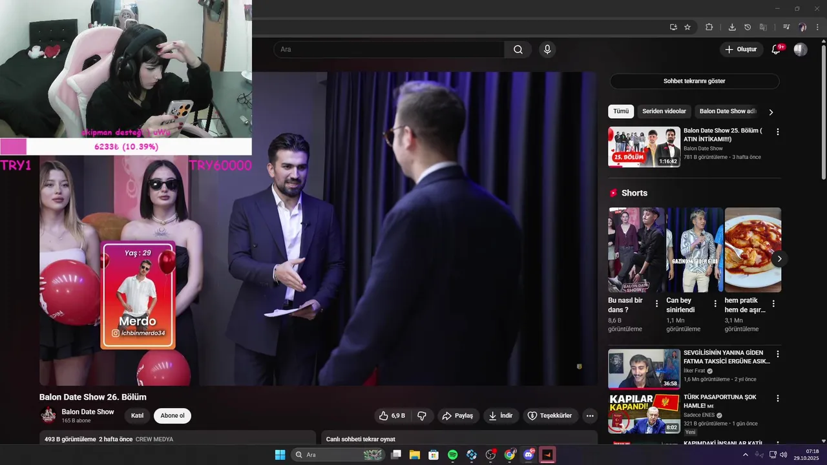
Task: Open the Balon Date Show channel name link
Action: pyautogui.click(x=88, y=411)
